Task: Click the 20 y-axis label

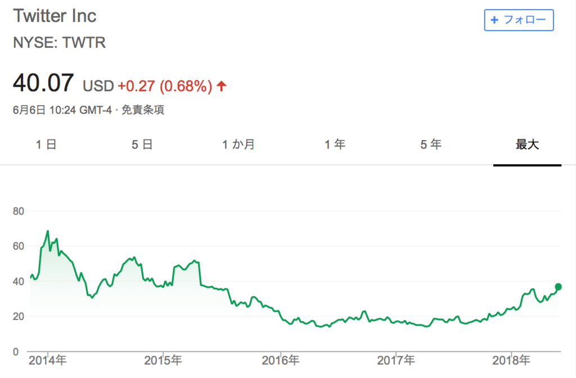Action: point(19,316)
